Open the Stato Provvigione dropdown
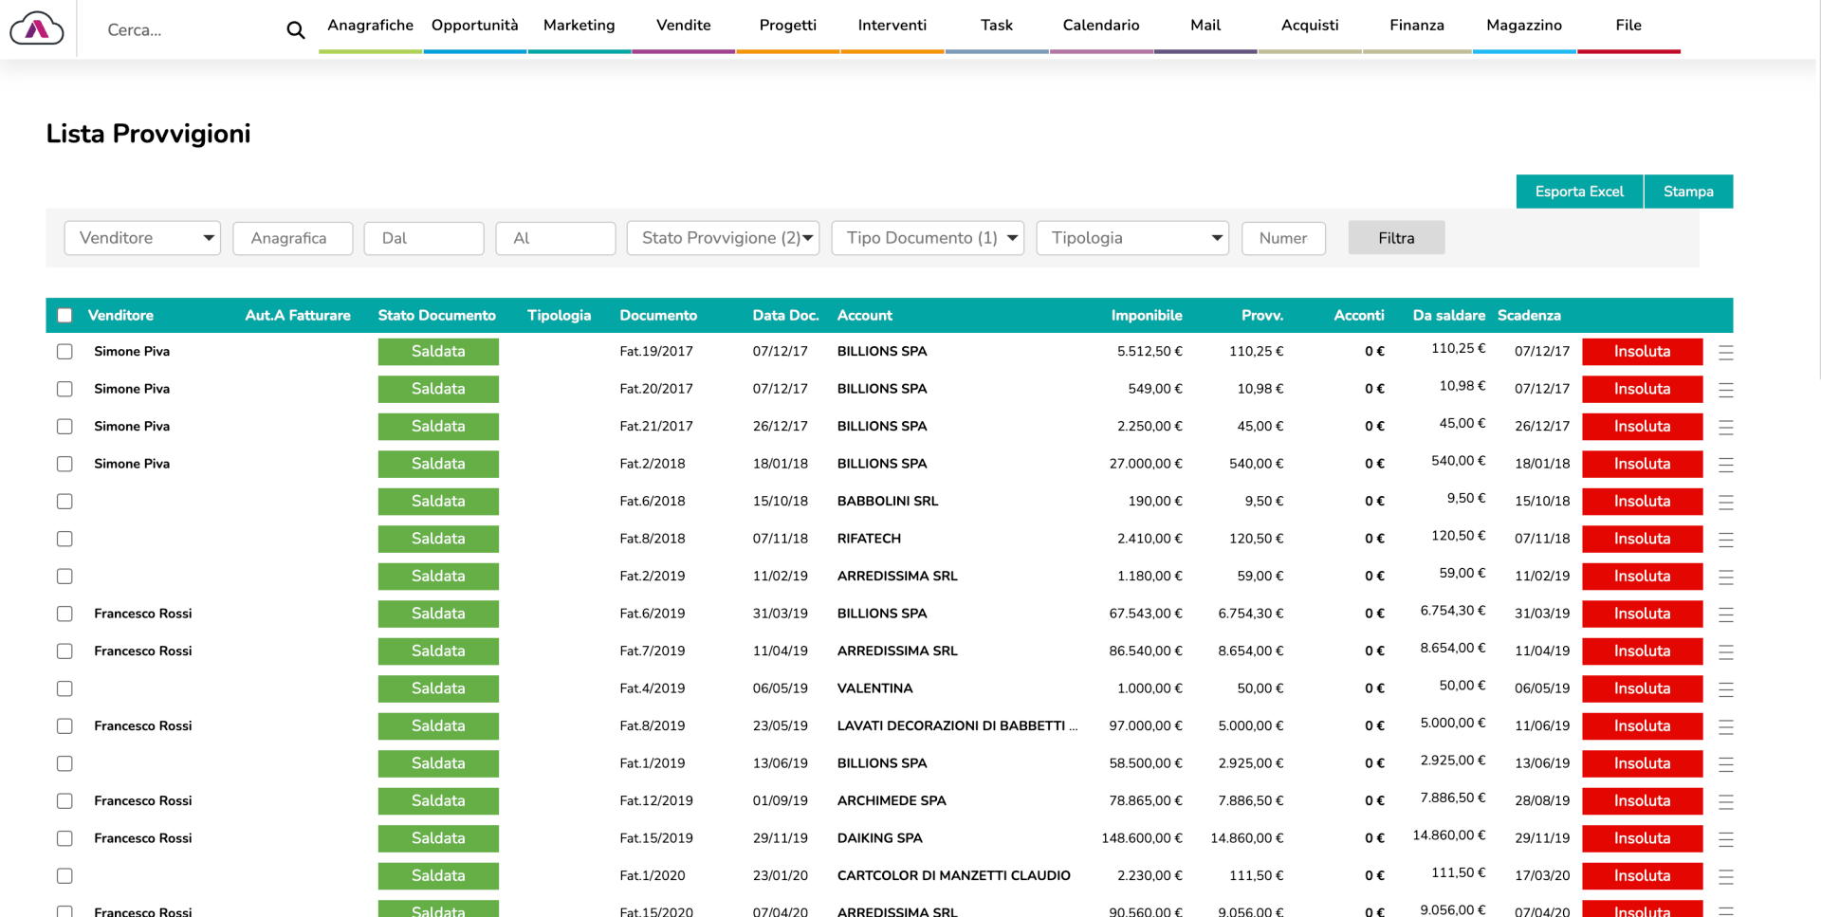This screenshot has height=917, width=1821. tap(723, 238)
